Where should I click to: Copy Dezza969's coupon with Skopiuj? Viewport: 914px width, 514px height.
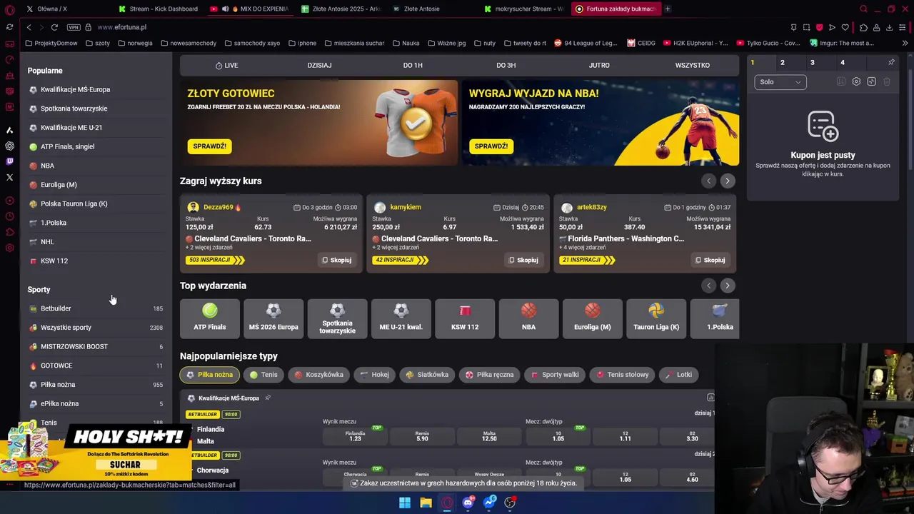click(x=336, y=260)
